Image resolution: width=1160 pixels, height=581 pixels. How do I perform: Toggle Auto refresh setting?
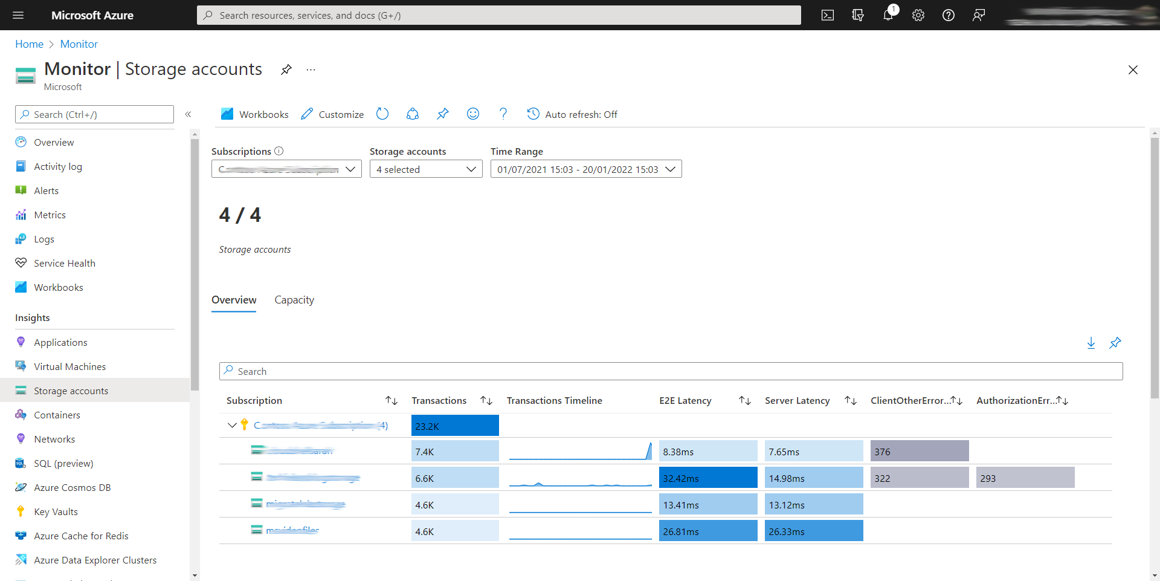[x=572, y=114]
